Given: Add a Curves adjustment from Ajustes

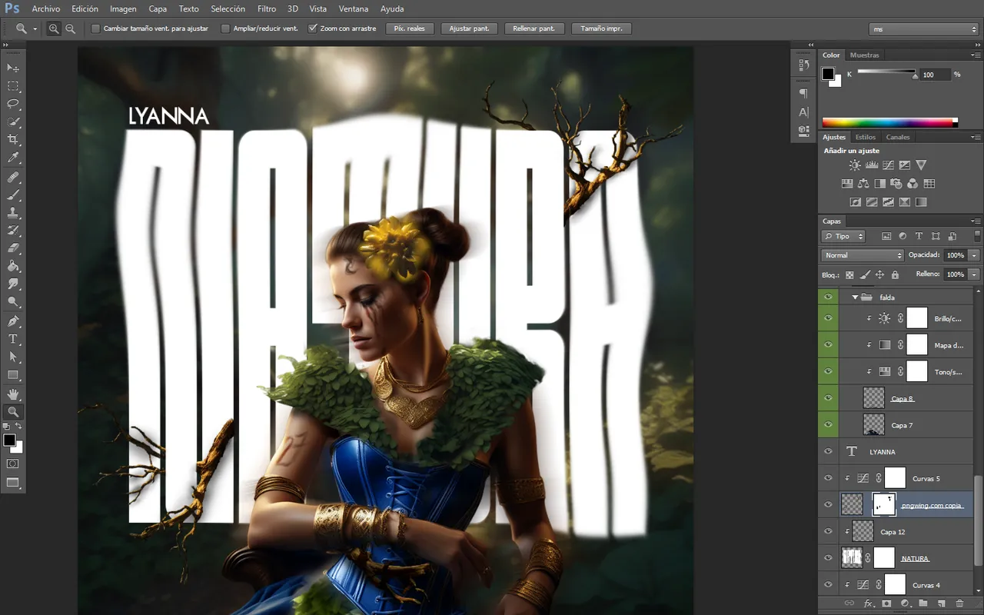Looking at the screenshot, I should 888,165.
